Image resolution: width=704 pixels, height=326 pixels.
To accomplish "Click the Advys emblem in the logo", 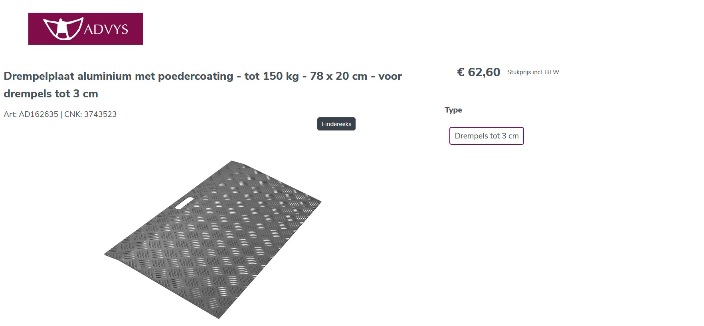I will coord(63,29).
